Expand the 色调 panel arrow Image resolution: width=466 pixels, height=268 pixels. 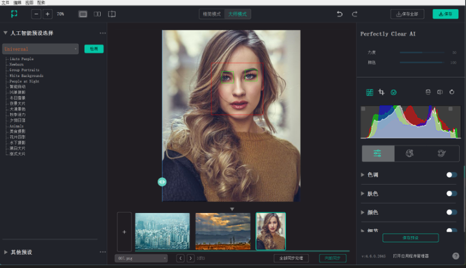(x=362, y=175)
